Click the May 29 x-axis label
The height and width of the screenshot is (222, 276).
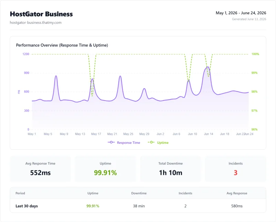[144, 134]
